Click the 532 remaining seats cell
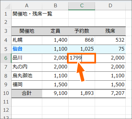The height and width of the screenshot is (119, 132). tap(110, 40)
